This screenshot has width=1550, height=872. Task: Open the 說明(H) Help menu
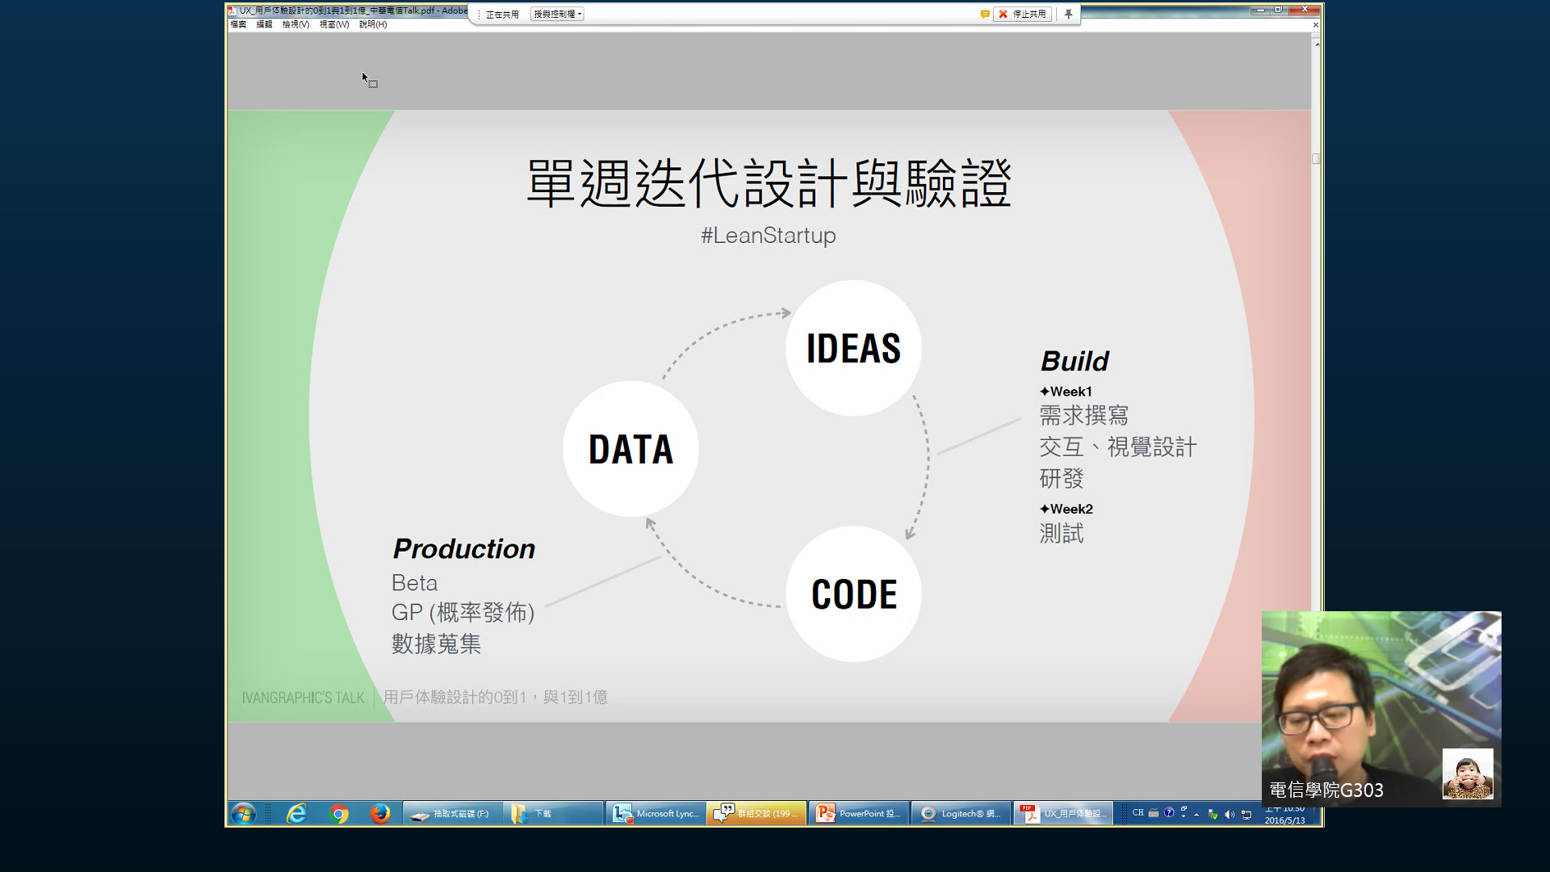373,24
